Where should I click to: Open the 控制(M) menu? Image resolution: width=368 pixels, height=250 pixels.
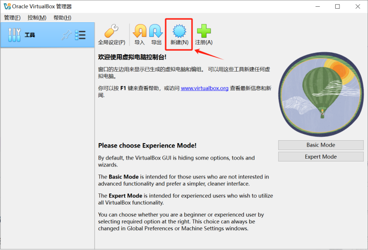pyautogui.click(x=37, y=17)
